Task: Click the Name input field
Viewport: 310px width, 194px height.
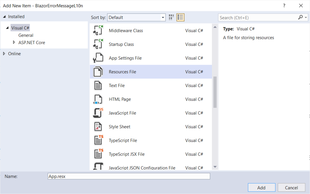Action: [129, 176]
